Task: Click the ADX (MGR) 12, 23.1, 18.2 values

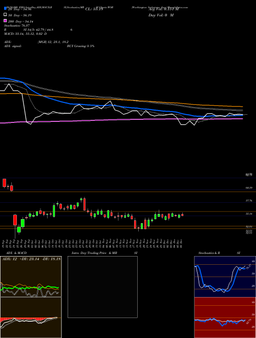Action: [x=53, y=42]
